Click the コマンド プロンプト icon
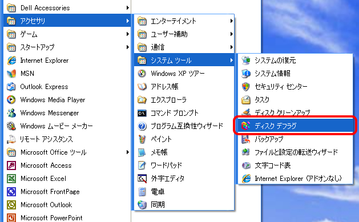This screenshot has width=359, height=222. pyautogui.click(x=142, y=113)
